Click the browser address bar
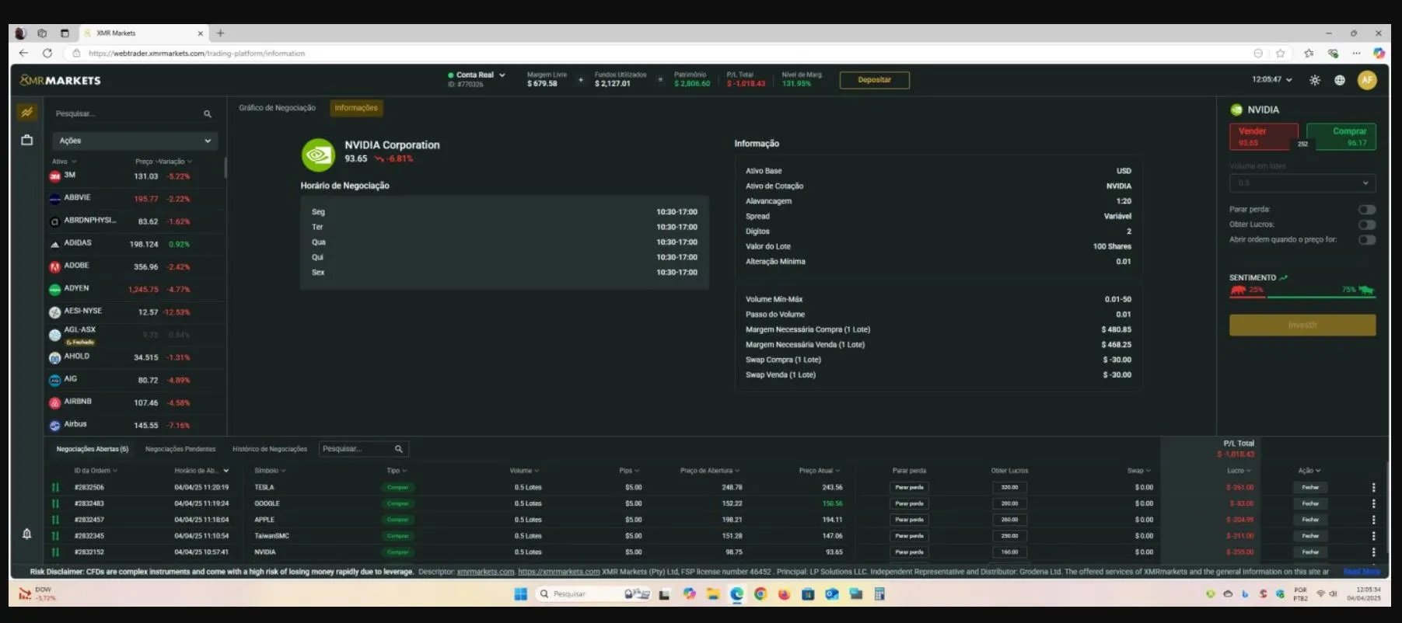 661,54
